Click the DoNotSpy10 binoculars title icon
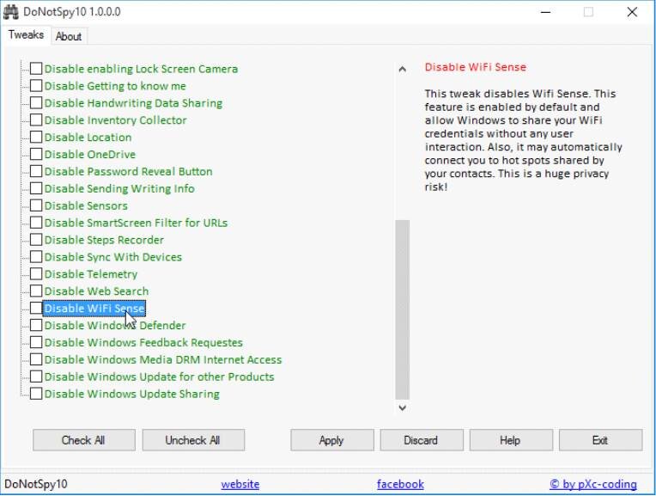 pyautogui.click(x=10, y=12)
